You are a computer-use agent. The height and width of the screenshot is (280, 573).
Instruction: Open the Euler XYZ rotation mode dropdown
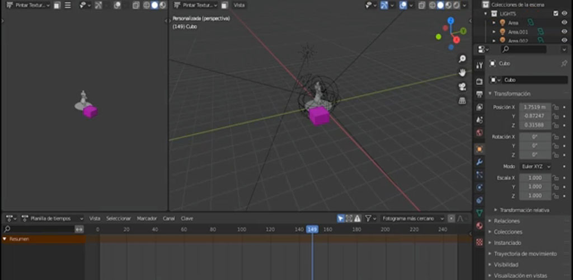(535, 167)
